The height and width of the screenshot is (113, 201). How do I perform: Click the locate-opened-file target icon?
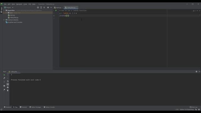pyautogui.click(x=38, y=8)
